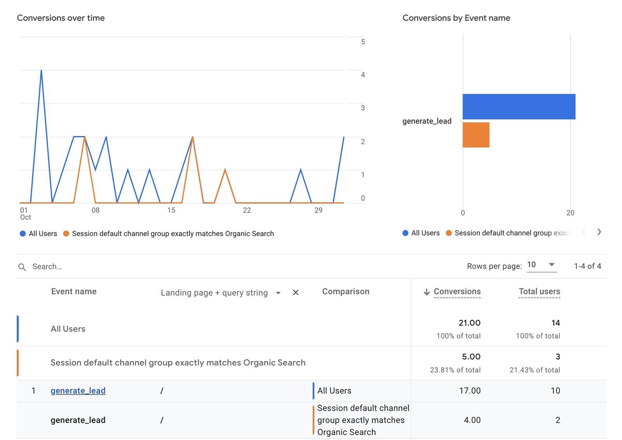Viewport: 622px width, 440px height.
Task: Sort by the Conversions column header
Action: (457, 292)
